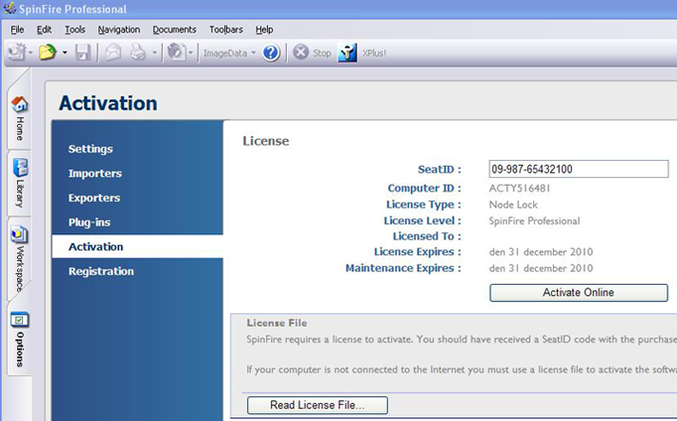Select Settings in the options sidebar
Viewport: 677px width, 421px height.
(x=91, y=149)
